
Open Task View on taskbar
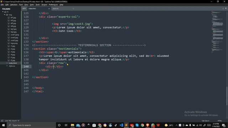tap(66, 125)
